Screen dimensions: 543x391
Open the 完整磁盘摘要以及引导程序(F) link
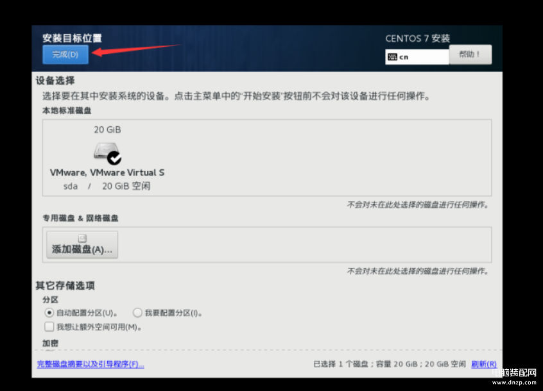[90, 364]
